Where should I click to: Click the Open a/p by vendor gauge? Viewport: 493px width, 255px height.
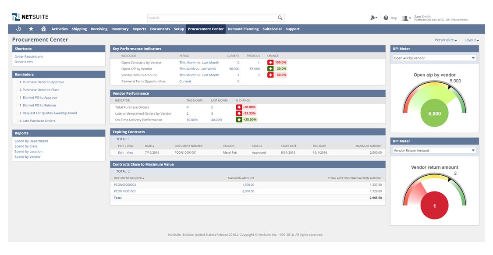(x=435, y=103)
